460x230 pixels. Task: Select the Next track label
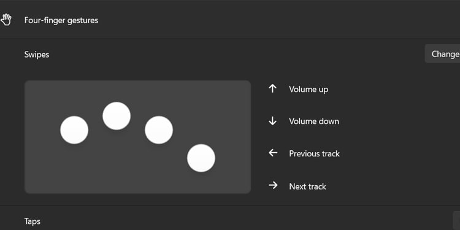click(307, 186)
